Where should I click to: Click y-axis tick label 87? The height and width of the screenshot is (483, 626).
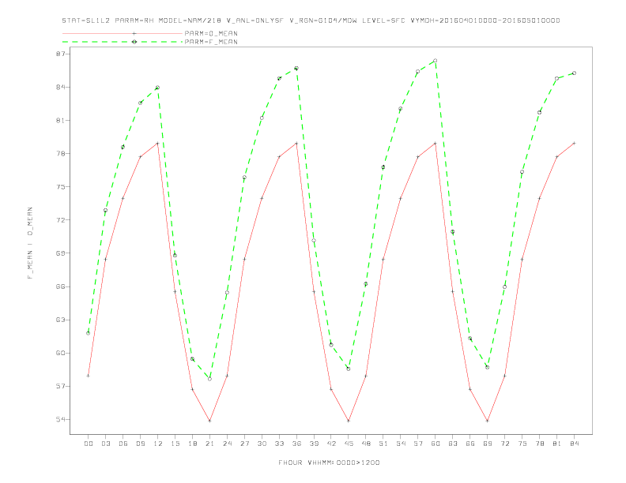tap(61, 54)
